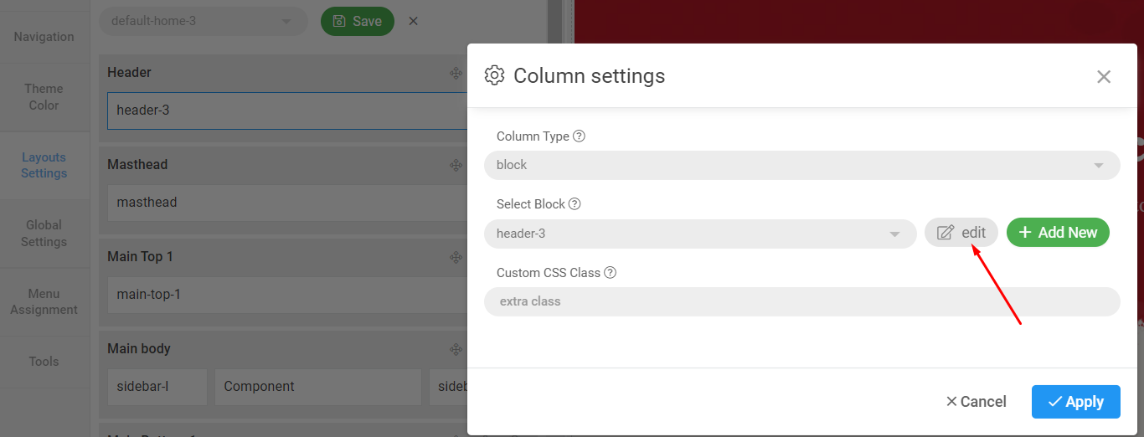Switch to the Theme Color tab
1144x437 pixels.
click(44, 97)
